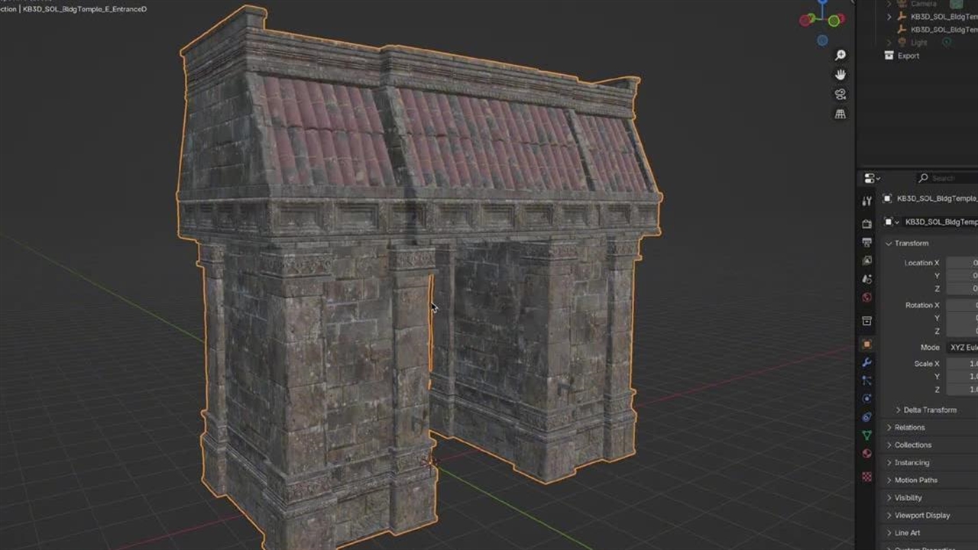
Task: Open the Tool properties tab
Action: 866,201
